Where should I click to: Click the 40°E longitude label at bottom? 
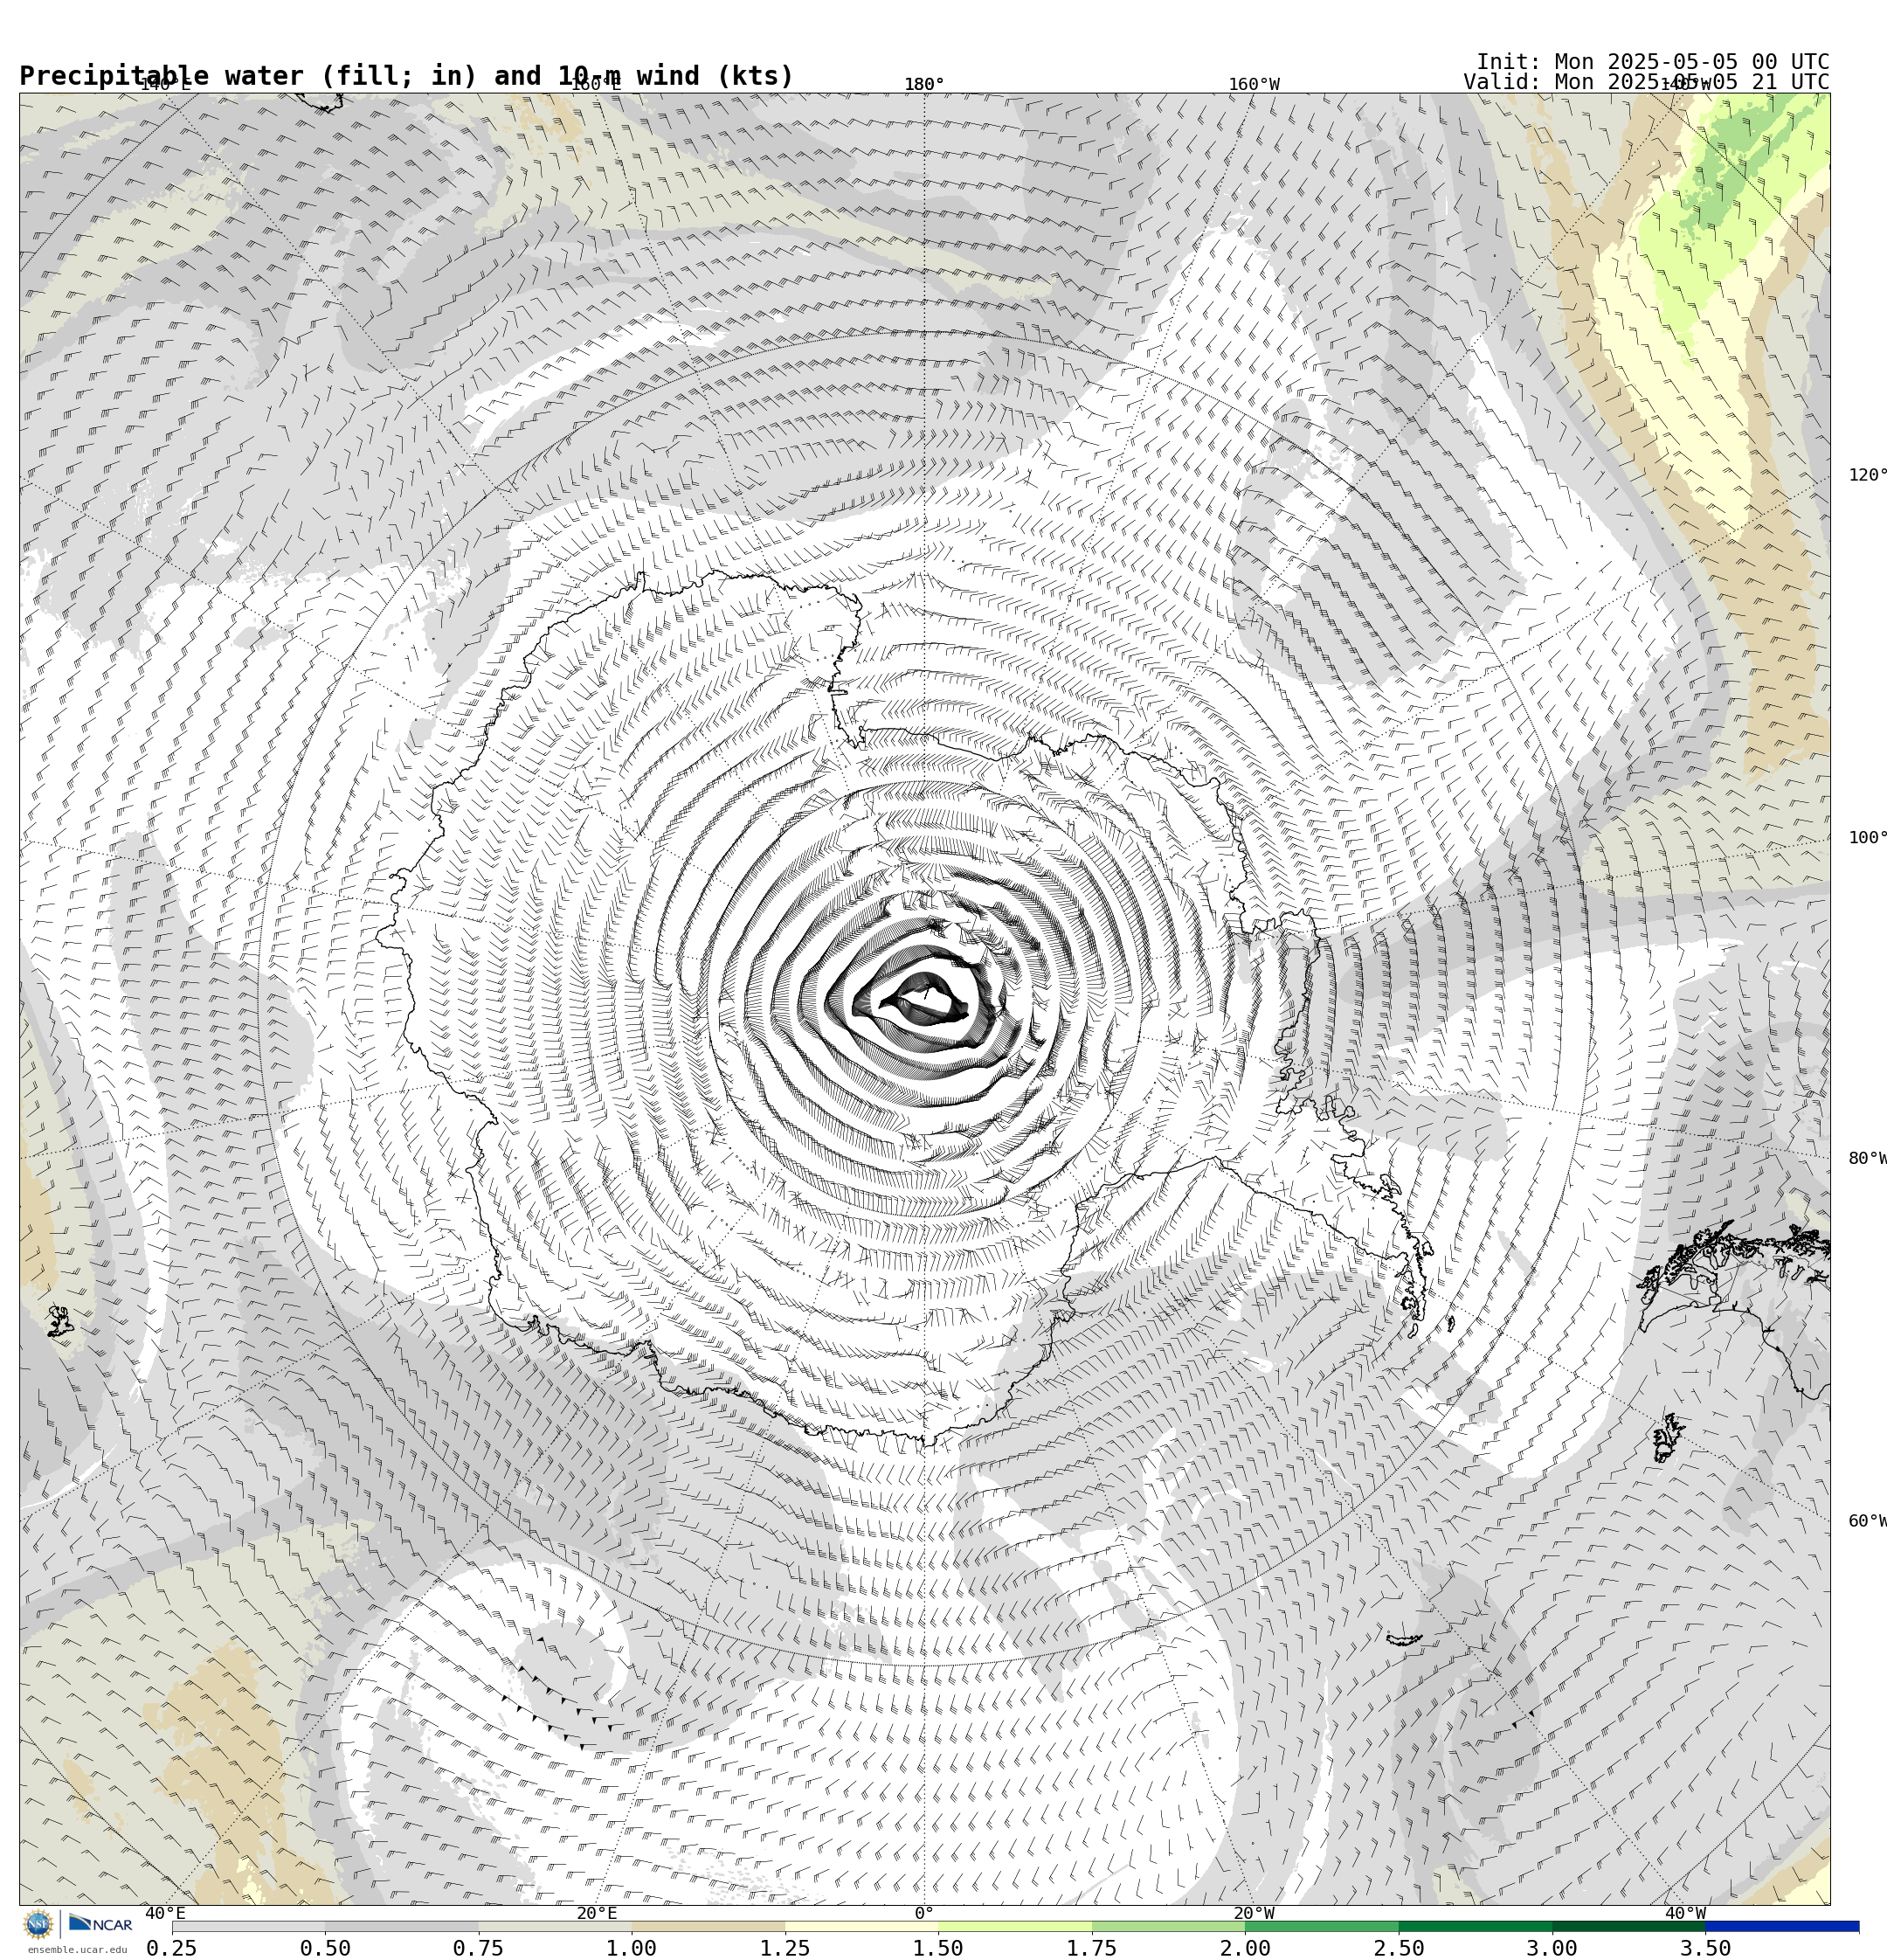[x=165, y=1913]
